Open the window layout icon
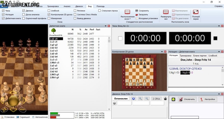The image size is (224, 119). 127,12
